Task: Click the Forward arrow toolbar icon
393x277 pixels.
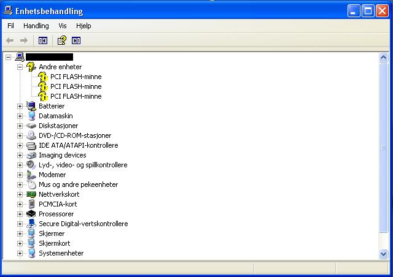Action: pyautogui.click(x=24, y=40)
